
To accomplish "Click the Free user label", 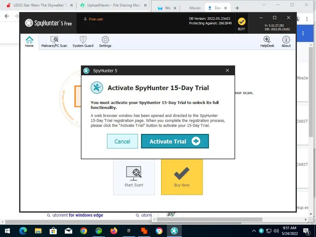I will (94, 19).
